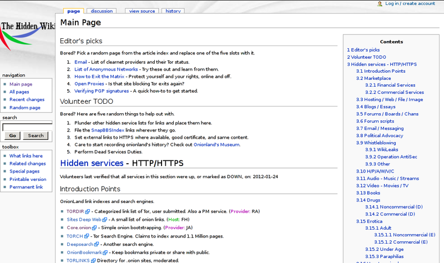
Task: Open the Core.onion link
Action: [79, 227]
